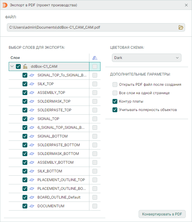Image resolution: width=192 pixels, height=222 pixels.
Task: Click the application logo in title bar
Action: pos(5,5)
